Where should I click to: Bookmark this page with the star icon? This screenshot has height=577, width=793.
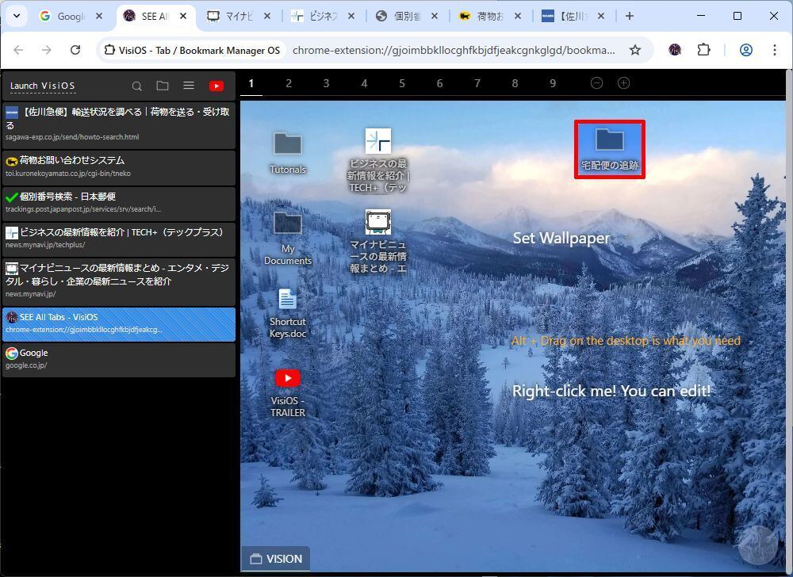(635, 49)
